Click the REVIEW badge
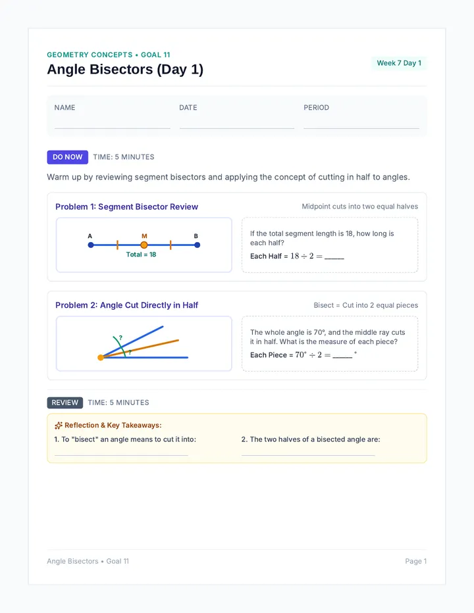 click(65, 403)
